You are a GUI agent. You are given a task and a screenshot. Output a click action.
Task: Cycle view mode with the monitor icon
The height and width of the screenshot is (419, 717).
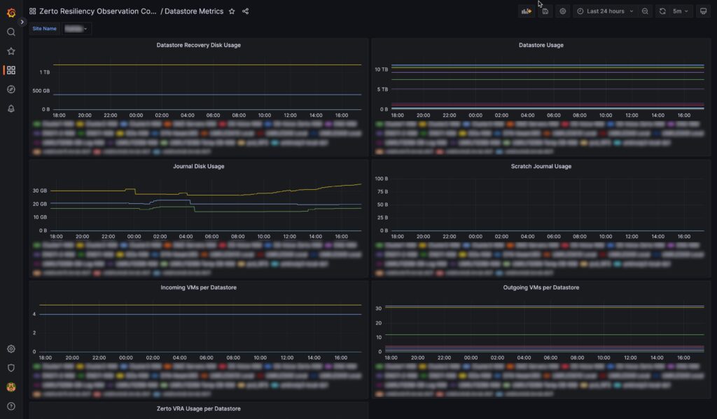coord(703,11)
